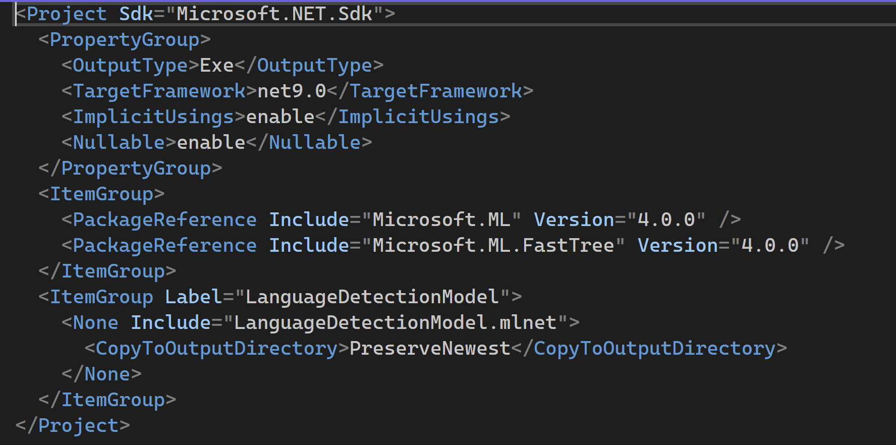
Task: Click the closing OutputType tag
Action: [309, 65]
